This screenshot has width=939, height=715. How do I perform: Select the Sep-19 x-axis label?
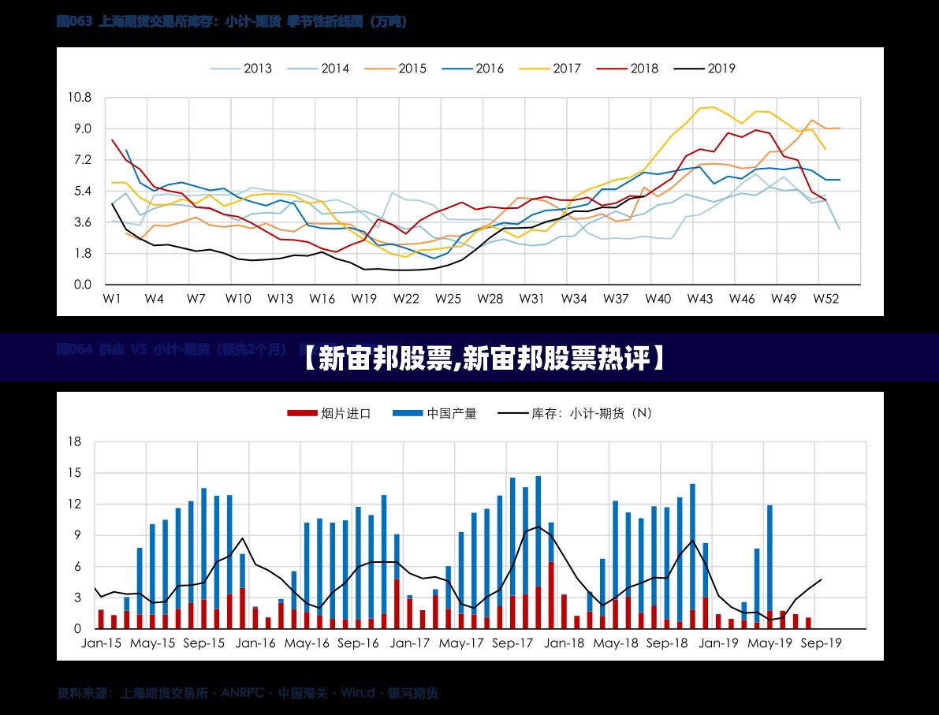(821, 643)
